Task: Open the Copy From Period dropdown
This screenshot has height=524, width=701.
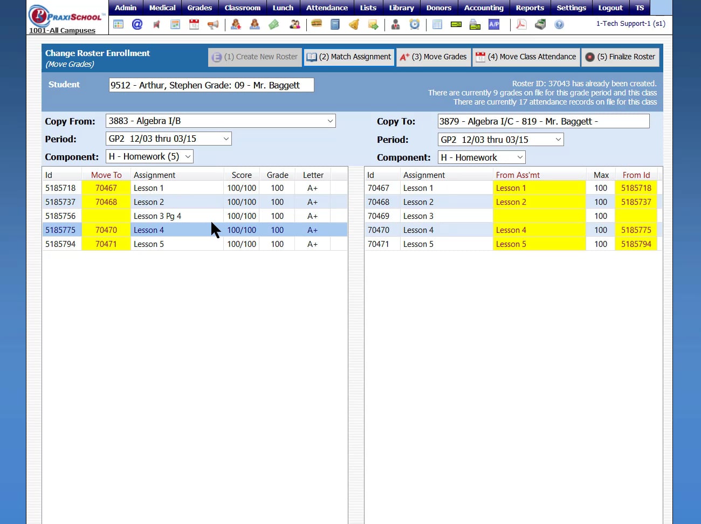Action: click(168, 139)
